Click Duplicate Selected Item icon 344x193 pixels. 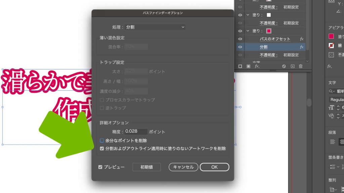292,66
